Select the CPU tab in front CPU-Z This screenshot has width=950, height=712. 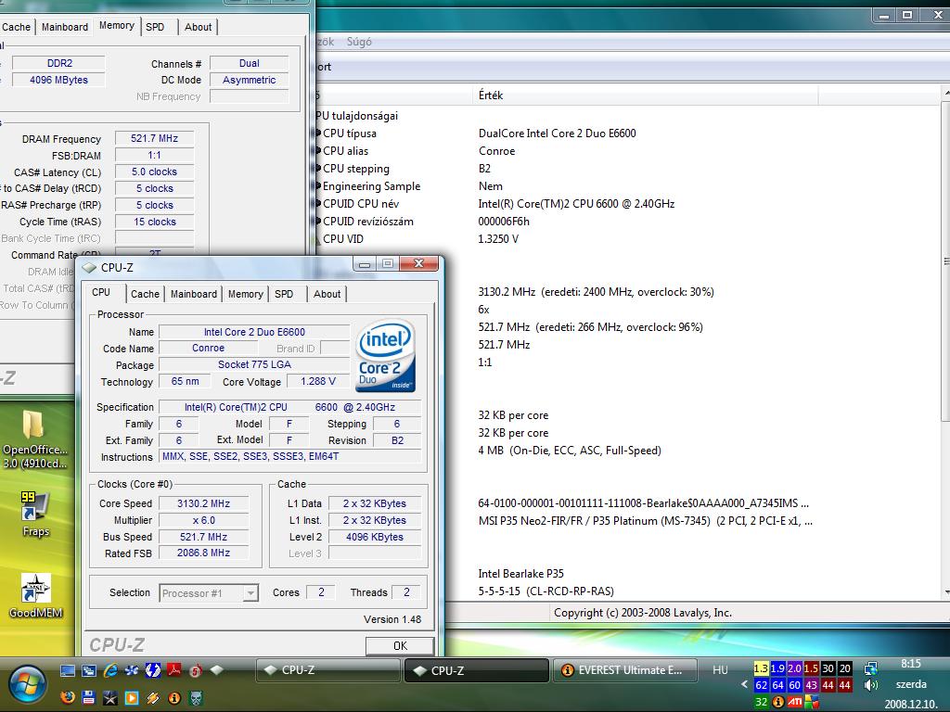(x=101, y=292)
